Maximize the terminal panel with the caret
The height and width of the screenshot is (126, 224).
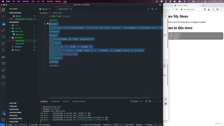(x=157, y=101)
